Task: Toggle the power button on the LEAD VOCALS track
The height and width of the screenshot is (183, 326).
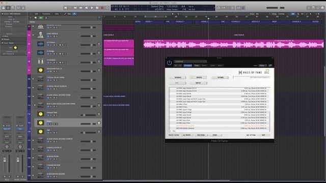Action: click(x=48, y=36)
